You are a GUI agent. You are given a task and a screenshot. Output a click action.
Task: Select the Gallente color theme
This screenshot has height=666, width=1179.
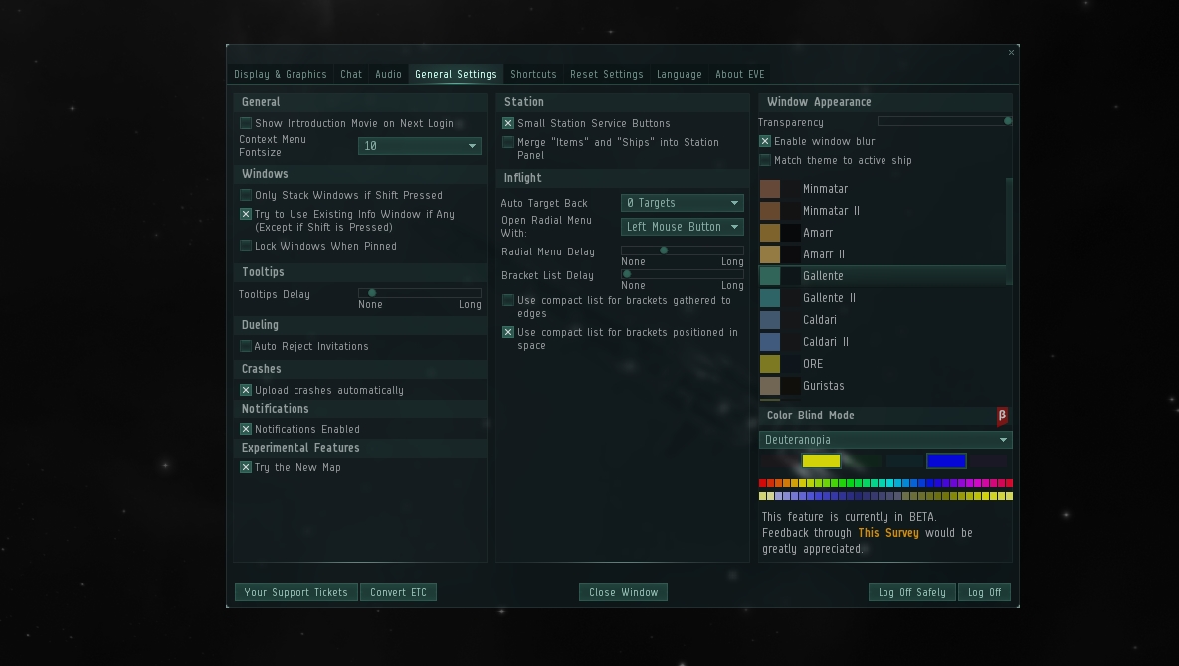click(x=882, y=276)
